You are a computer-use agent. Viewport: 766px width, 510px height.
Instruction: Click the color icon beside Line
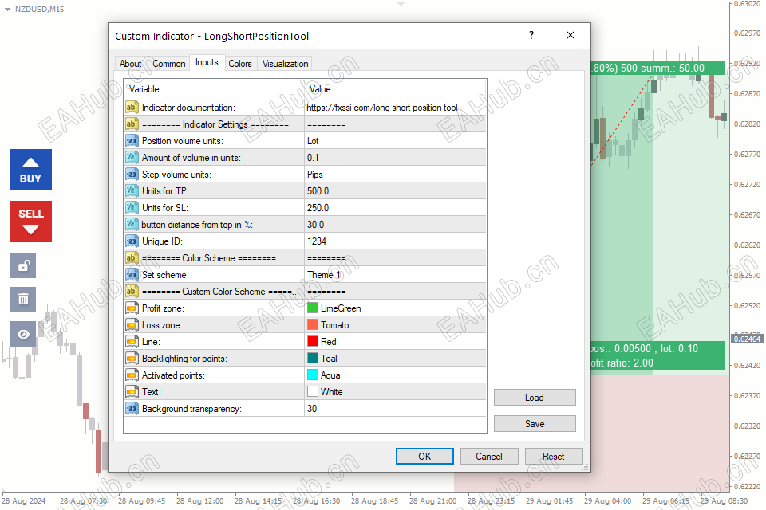coord(132,341)
